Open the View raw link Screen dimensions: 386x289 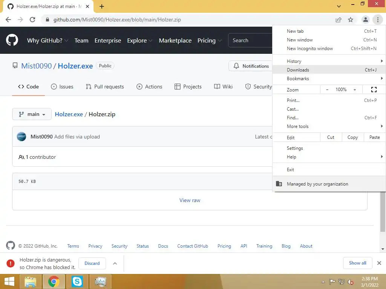tap(190, 200)
